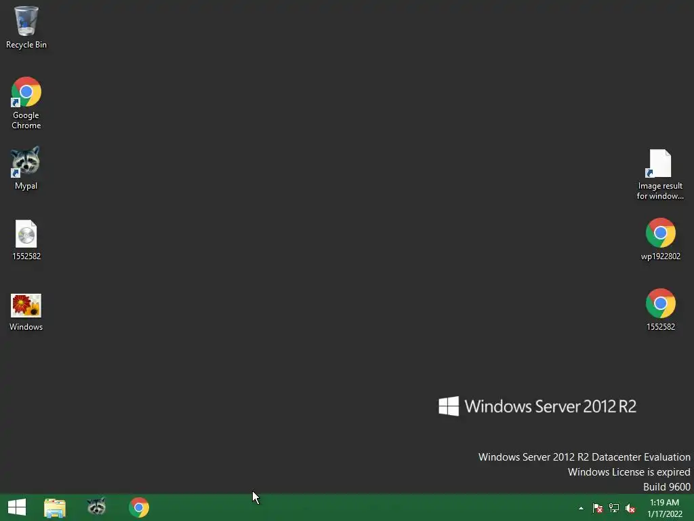The width and height of the screenshot is (694, 521).
Task: Show hidden tray icons arrow
Action: pos(581,509)
